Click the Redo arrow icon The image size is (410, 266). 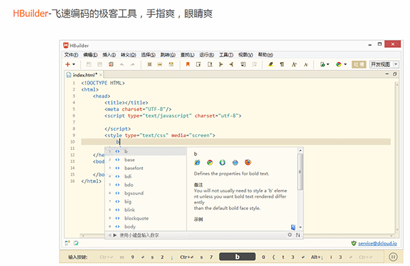point(133,64)
